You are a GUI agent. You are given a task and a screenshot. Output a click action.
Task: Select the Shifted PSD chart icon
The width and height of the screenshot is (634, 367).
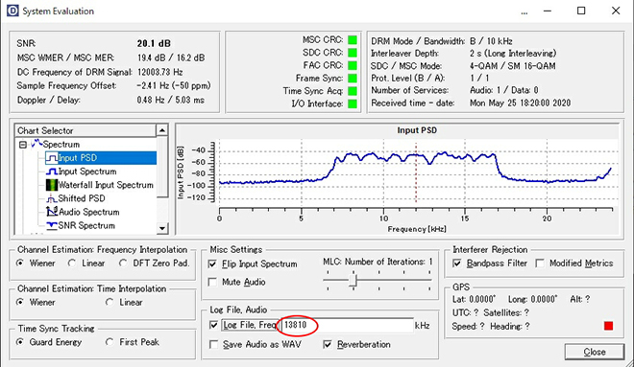pyautogui.click(x=51, y=198)
